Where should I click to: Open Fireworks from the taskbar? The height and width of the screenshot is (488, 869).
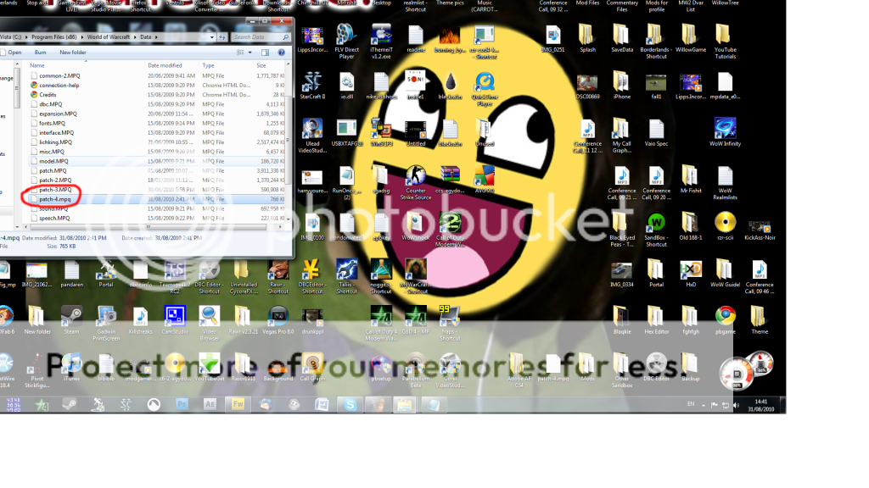tap(238, 404)
